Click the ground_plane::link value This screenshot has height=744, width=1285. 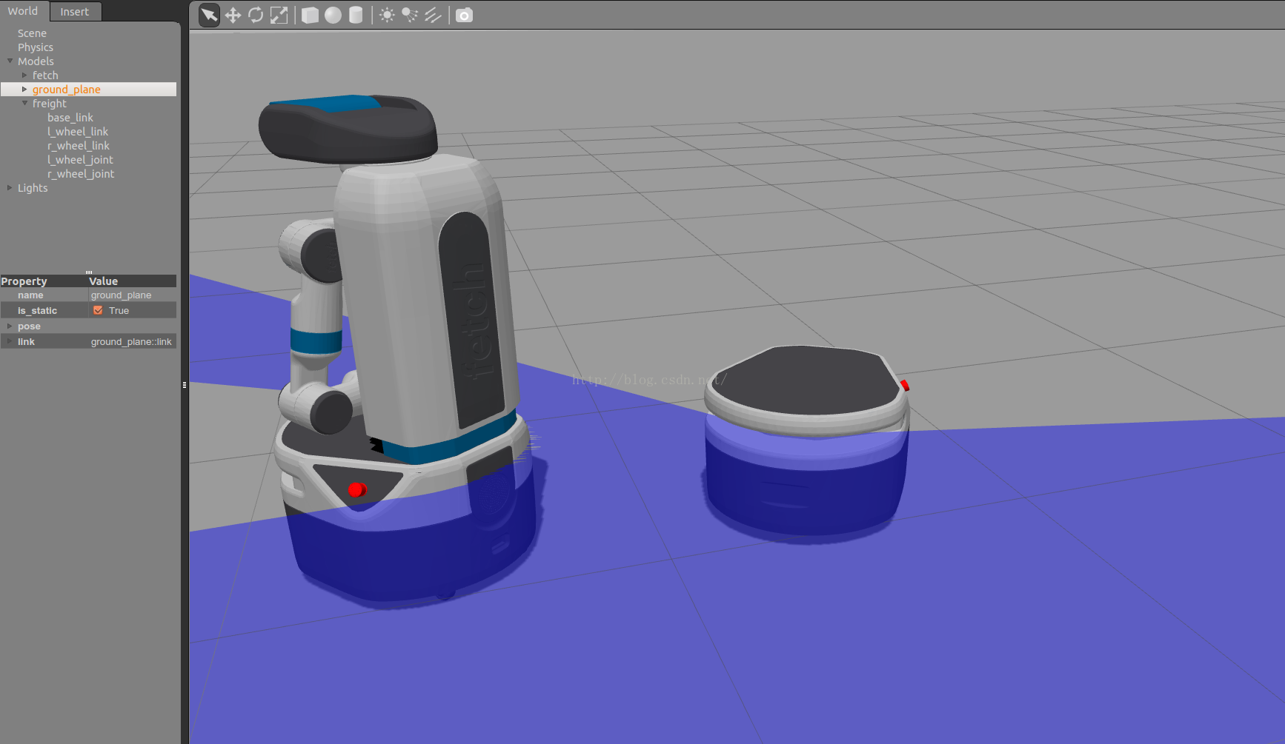click(x=132, y=341)
